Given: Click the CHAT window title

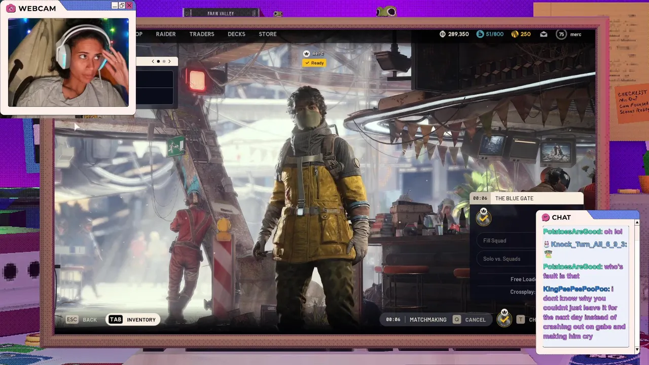Looking at the screenshot, I should pyautogui.click(x=561, y=217).
